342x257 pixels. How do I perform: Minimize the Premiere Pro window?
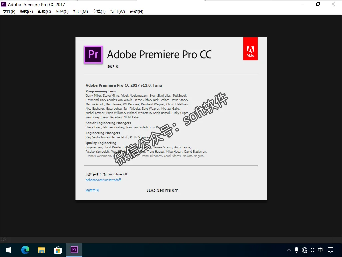303,4
